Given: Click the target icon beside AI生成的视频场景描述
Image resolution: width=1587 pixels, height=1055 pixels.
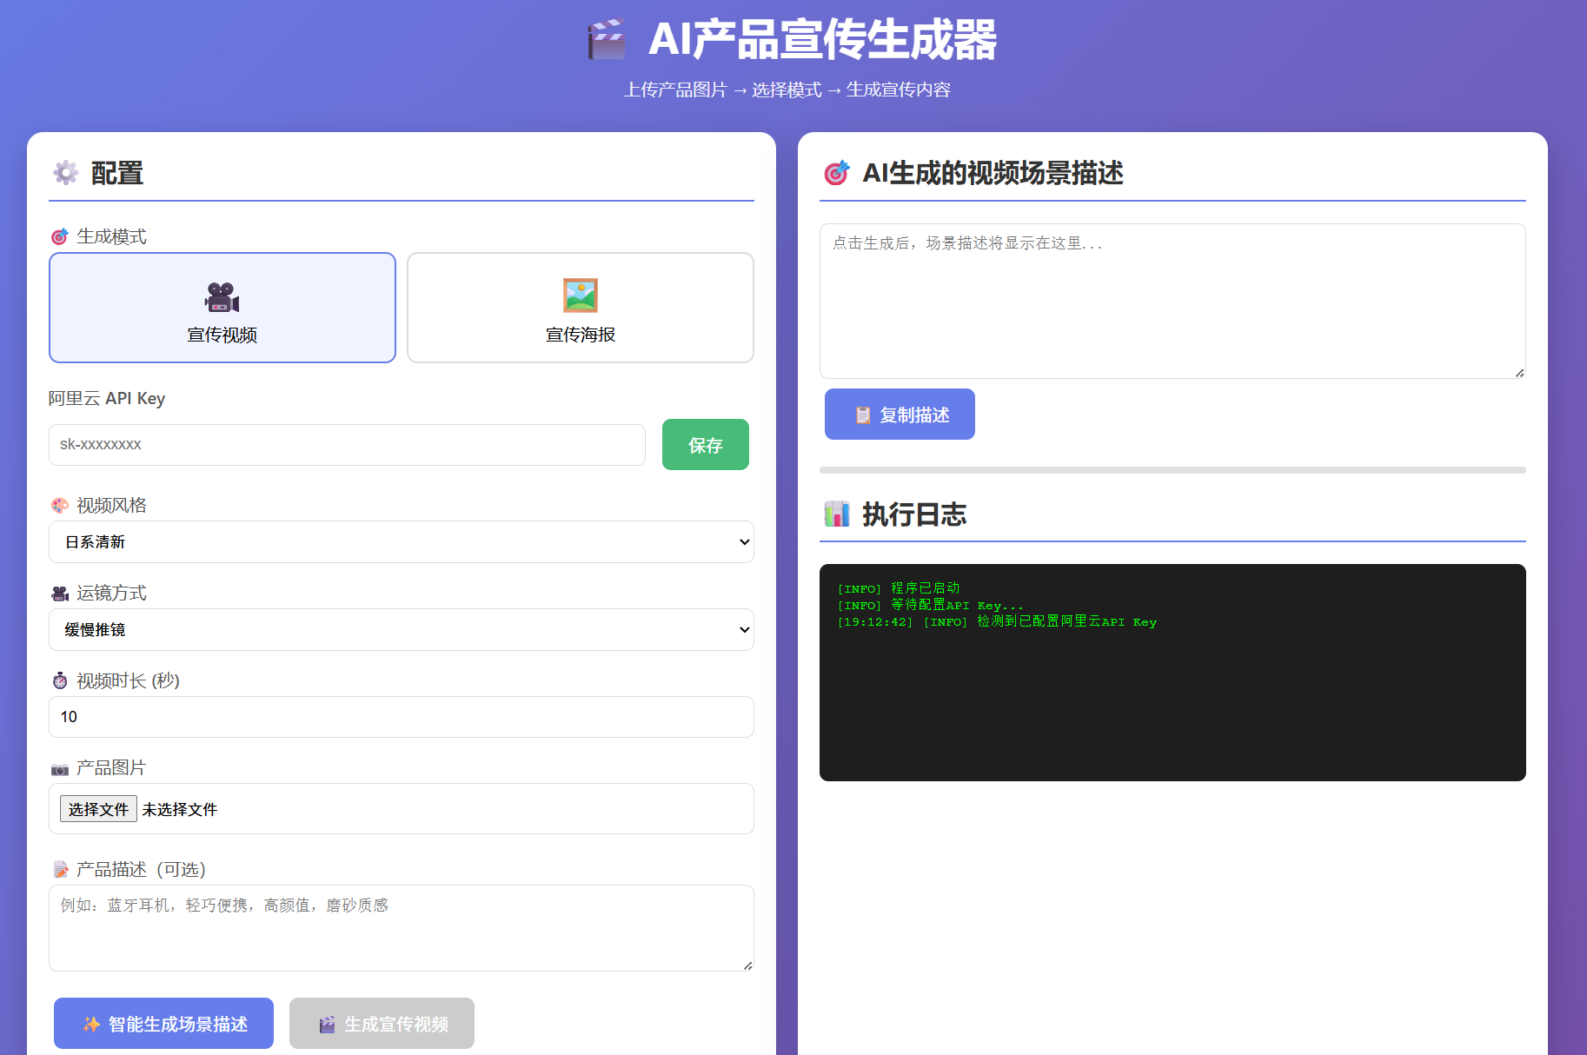Looking at the screenshot, I should click(836, 173).
